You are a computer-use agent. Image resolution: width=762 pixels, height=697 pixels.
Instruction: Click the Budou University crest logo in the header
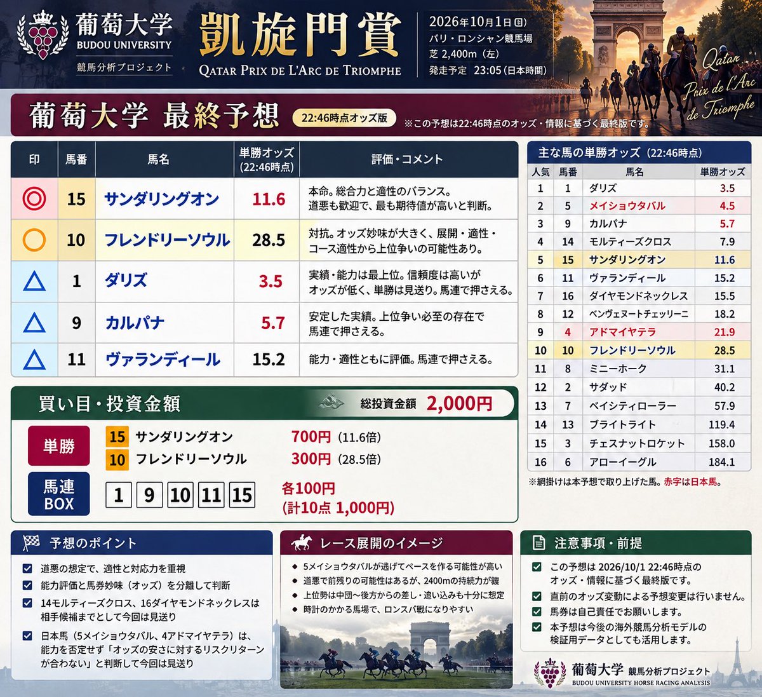coord(43,35)
